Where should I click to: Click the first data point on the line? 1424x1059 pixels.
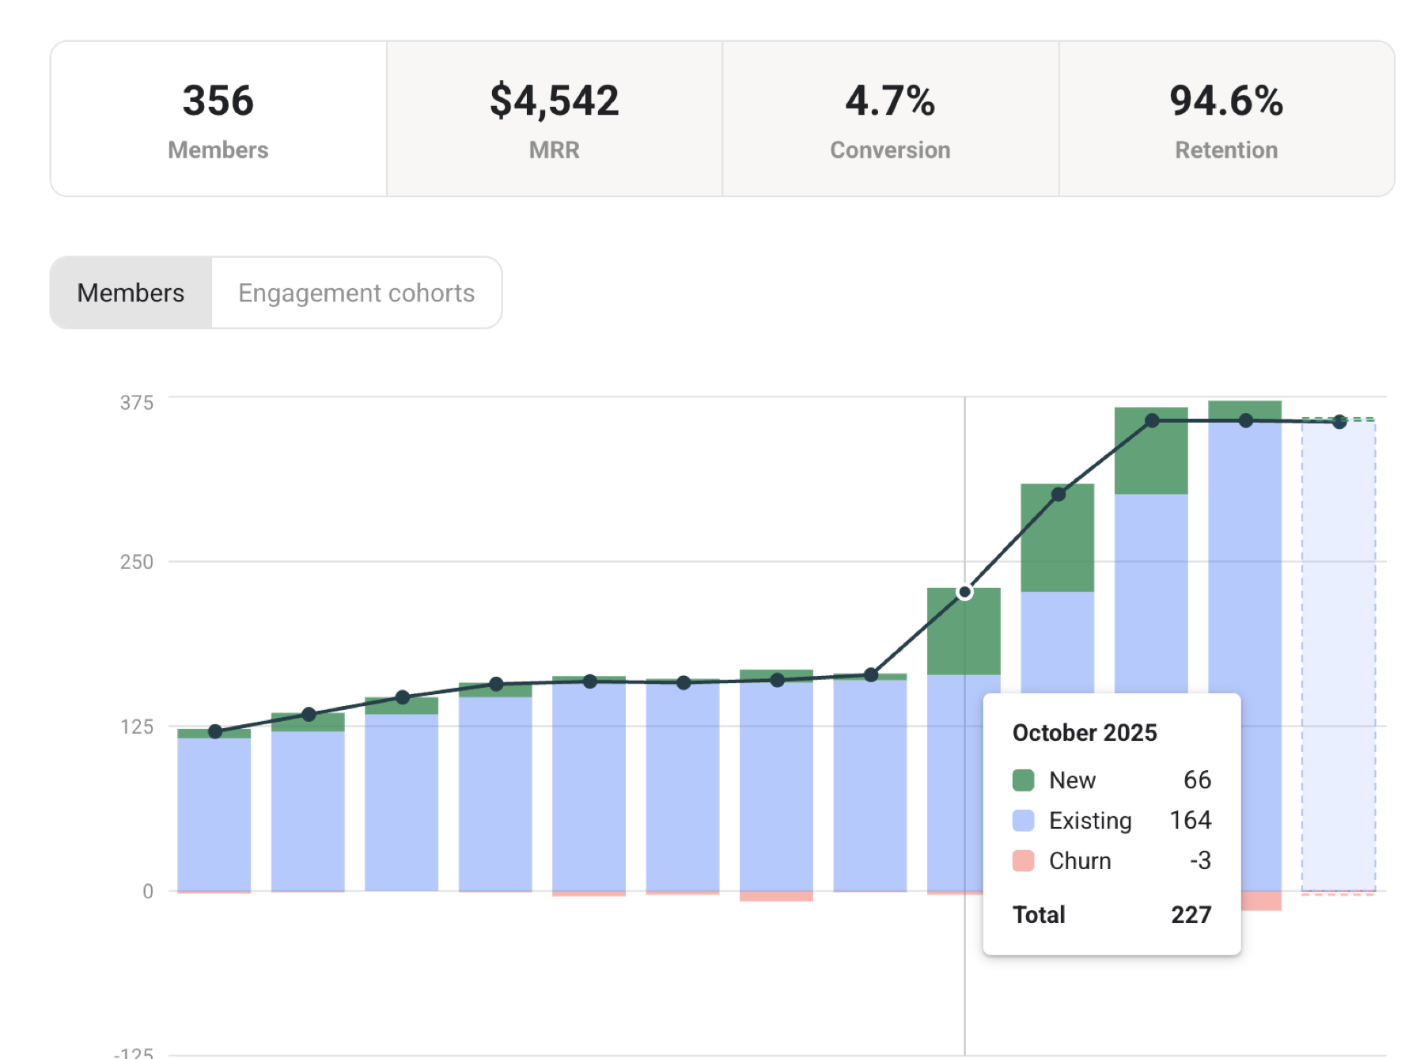click(x=215, y=731)
